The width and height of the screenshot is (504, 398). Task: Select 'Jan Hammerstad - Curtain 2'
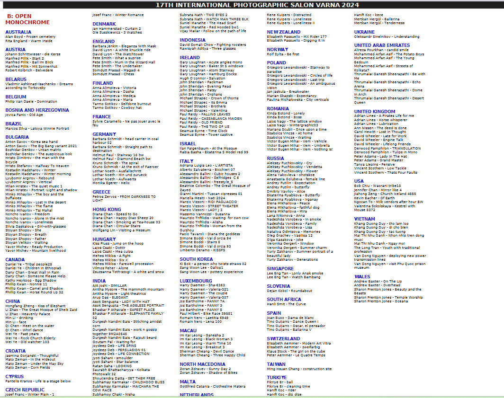pyautogui.click(x=117, y=28)
